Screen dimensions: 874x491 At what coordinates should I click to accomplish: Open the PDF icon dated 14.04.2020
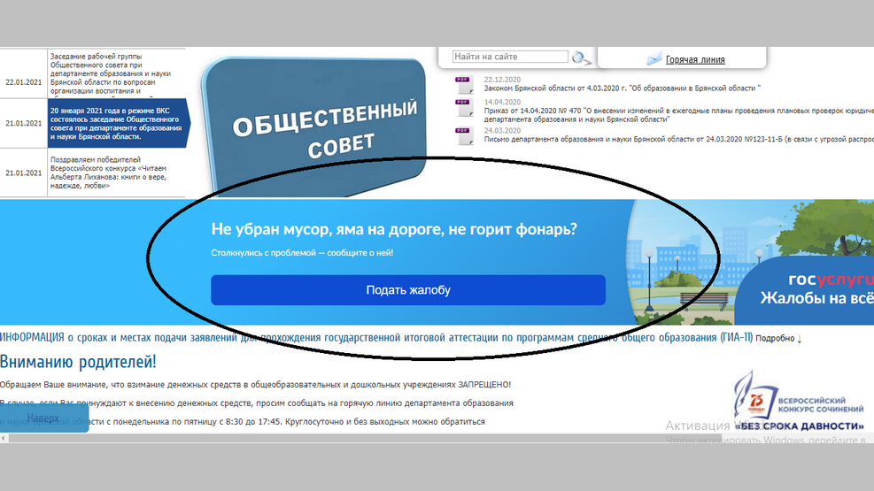(464, 107)
